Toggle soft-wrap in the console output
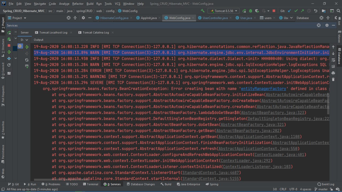The width and height of the screenshot is (342, 192). point(333,60)
